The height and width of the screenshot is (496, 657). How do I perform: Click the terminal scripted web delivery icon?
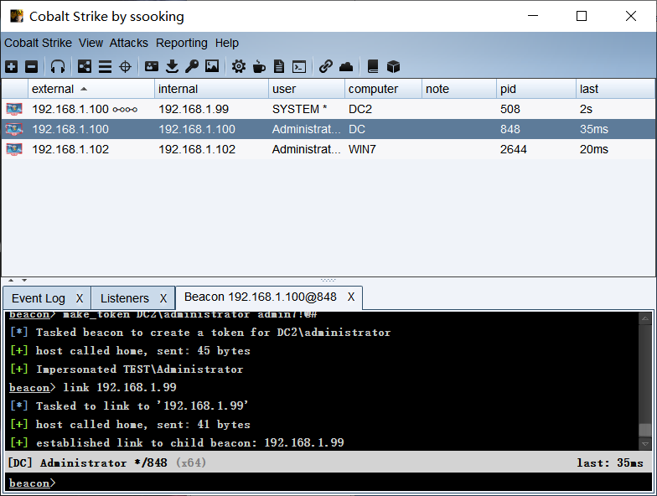point(299,66)
